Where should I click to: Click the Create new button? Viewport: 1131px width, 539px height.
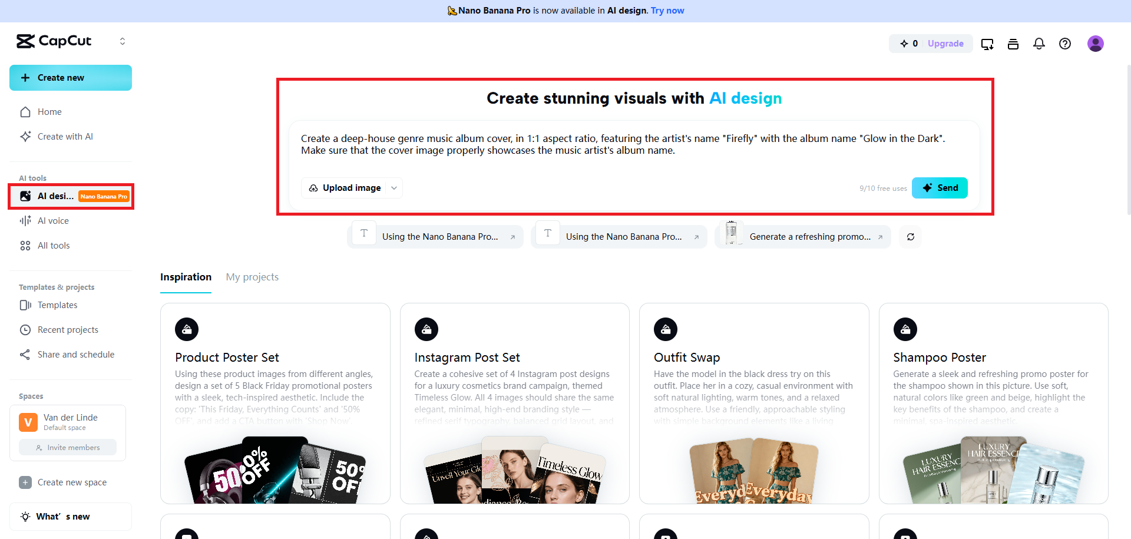(x=70, y=77)
